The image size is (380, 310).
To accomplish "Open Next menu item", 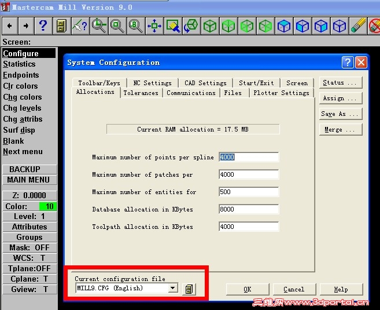I will coord(23,152).
